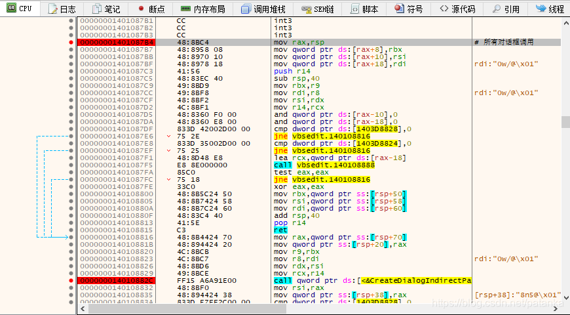Open the 断点 breakpoints tab
Viewport: 570px width, 315px height.
click(x=151, y=9)
